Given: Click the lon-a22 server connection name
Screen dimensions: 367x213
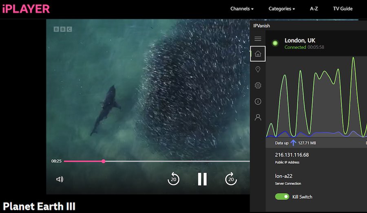Looking at the screenshot, I should (x=283, y=176).
